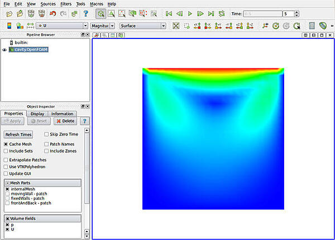Jump to the first frame
Screen dimensions: 335x240
point(168,13)
